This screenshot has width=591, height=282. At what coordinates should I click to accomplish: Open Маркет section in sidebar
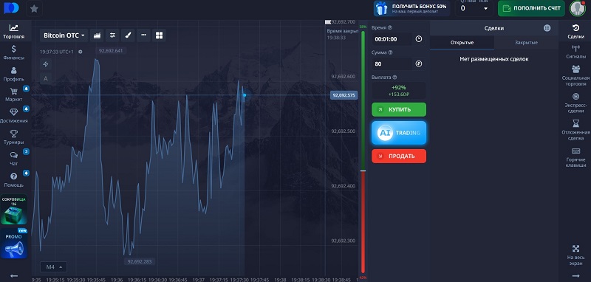(x=14, y=95)
